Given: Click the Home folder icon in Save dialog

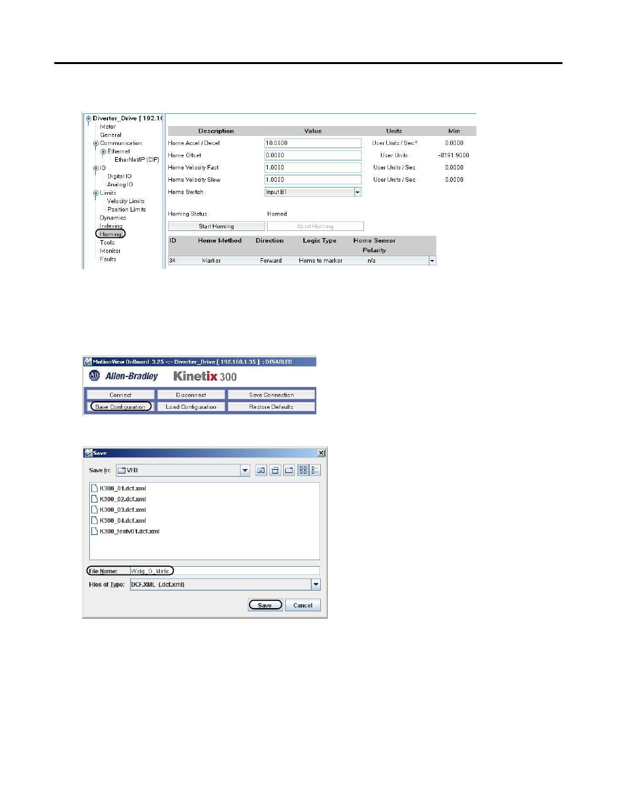Looking at the screenshot, I should coord(275,470).
